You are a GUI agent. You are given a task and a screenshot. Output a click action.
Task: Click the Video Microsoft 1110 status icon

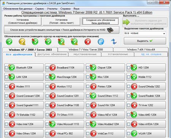coord(52,124)
